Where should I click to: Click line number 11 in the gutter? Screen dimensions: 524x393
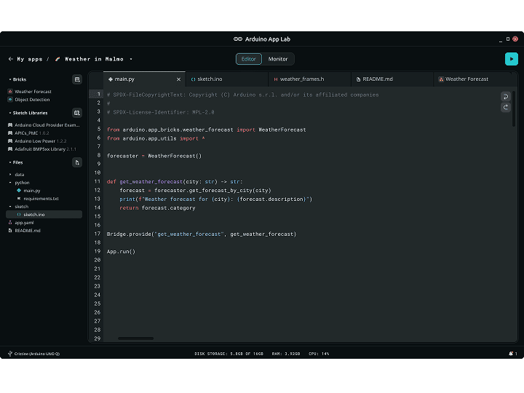pos(97,181)
